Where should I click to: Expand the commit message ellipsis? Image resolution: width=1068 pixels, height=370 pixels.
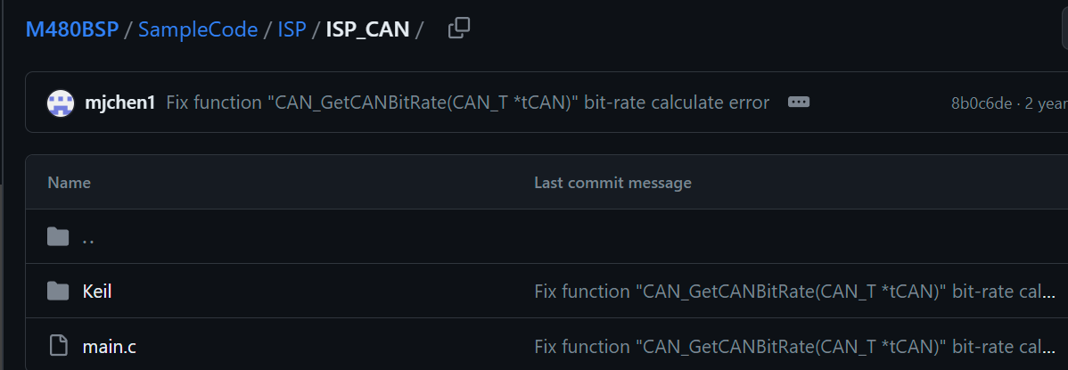pos(799,103)
